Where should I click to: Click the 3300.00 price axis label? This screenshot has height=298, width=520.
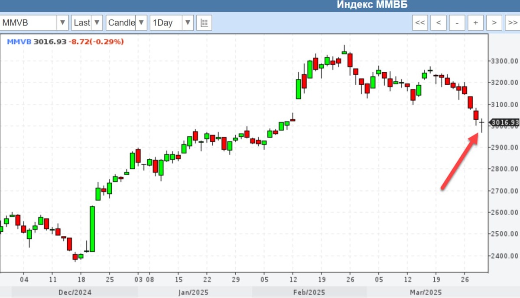[x=504, y=61]
